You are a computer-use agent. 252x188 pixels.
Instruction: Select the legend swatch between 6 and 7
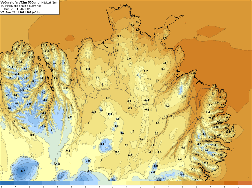click(x=203, y=183)
